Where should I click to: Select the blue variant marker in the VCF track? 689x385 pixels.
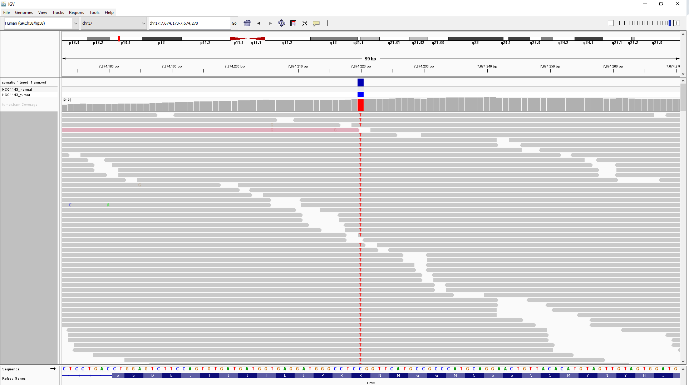click(x=360, y=82)
